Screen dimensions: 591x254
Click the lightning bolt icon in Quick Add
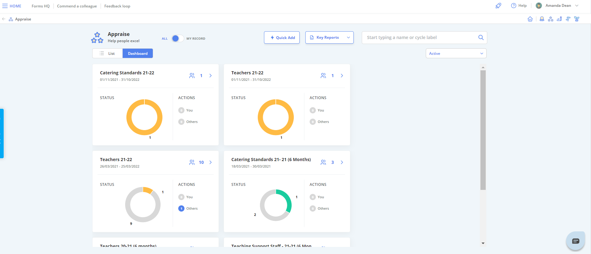pos(272,37)
